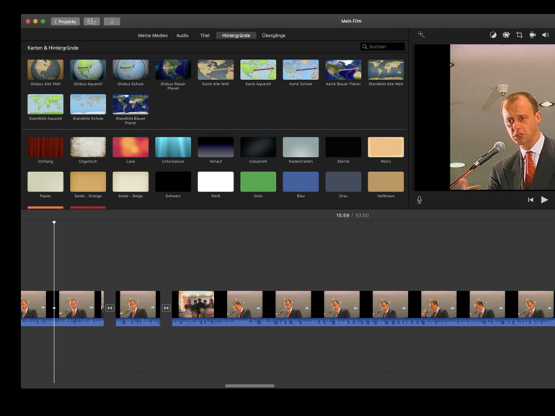
Task: Select the Grau solid background
Action: tap(343, 181)
